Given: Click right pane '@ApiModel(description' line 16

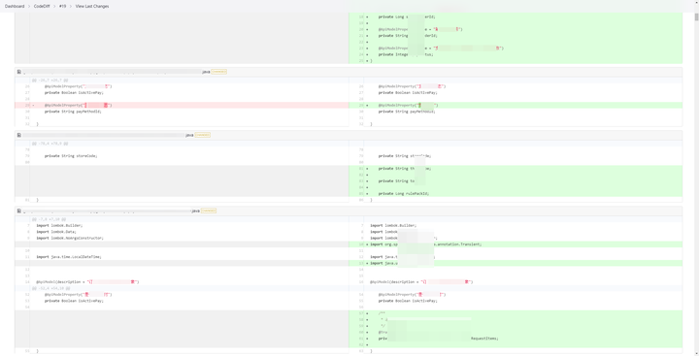Looking at the screenshot, I should click(421, 282).
